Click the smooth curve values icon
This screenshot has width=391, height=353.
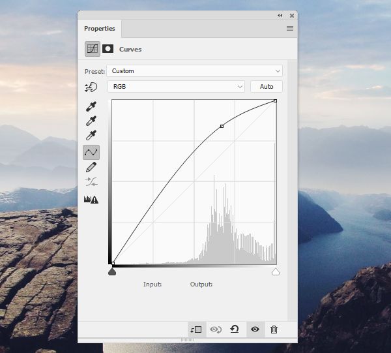pyautogui.click(x=91, y=182)
